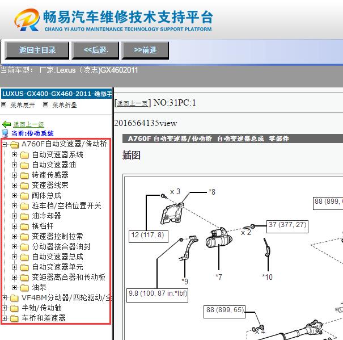Viewport: 343px width, 340px height.
Task: Expand the 自动变速器系统 node
Action: 14,154
